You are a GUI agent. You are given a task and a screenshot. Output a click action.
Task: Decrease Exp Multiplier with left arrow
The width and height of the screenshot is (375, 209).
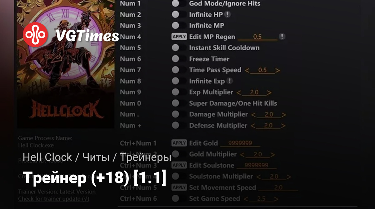[x=239, y=92]
